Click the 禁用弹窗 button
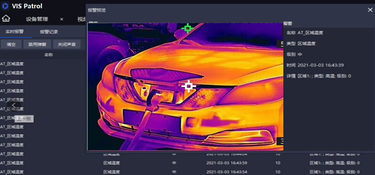The height and width of the screenshot is (175, 375). coord(37,44)
